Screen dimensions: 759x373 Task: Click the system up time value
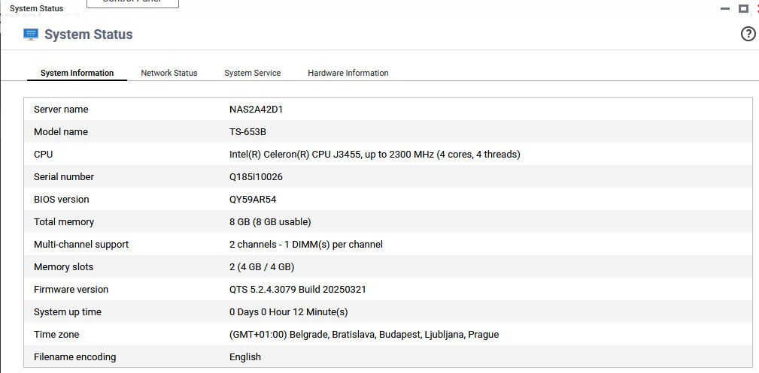[288, 312]
